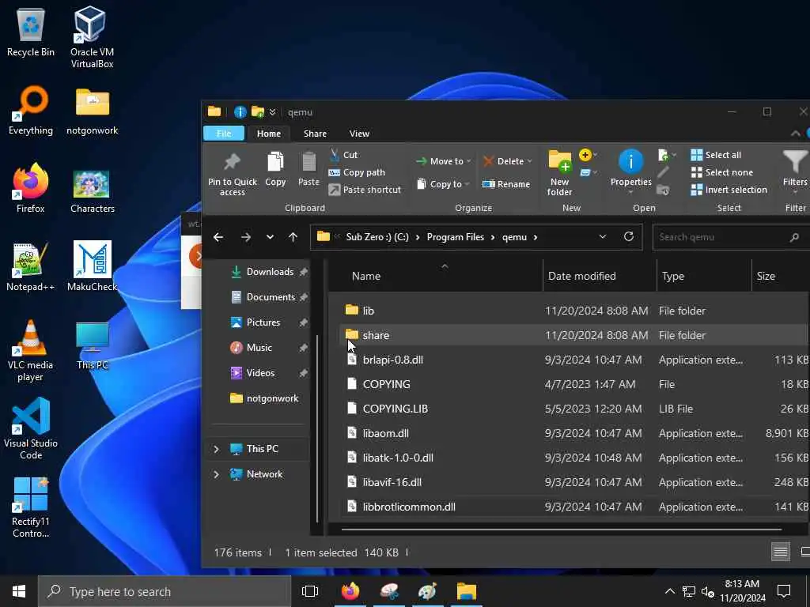Image resolution: width=810 pixels, height=607 pixels.
Task: Switch to the Home ribbon tab
Action: tap(269, 133)
